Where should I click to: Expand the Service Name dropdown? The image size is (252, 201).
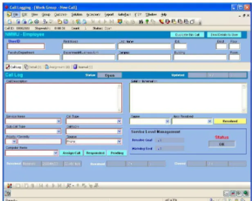(59, 122)
